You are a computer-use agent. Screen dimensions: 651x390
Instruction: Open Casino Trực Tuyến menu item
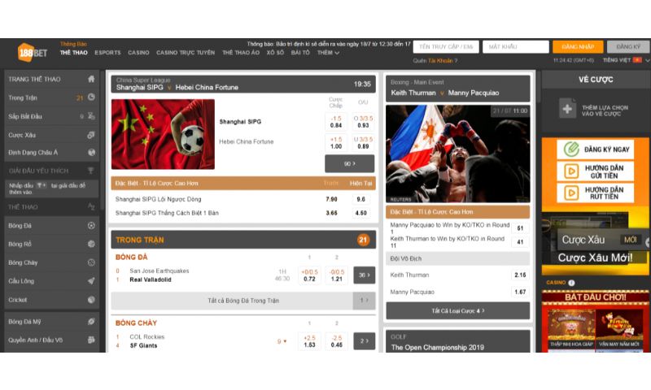[x=186, y=53]
